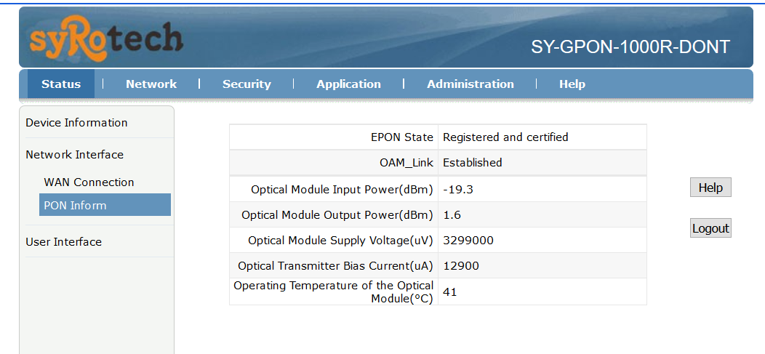Screen dimensions: 765x354
Task: Select Help in the navigation bar
Action: point(572,84)
